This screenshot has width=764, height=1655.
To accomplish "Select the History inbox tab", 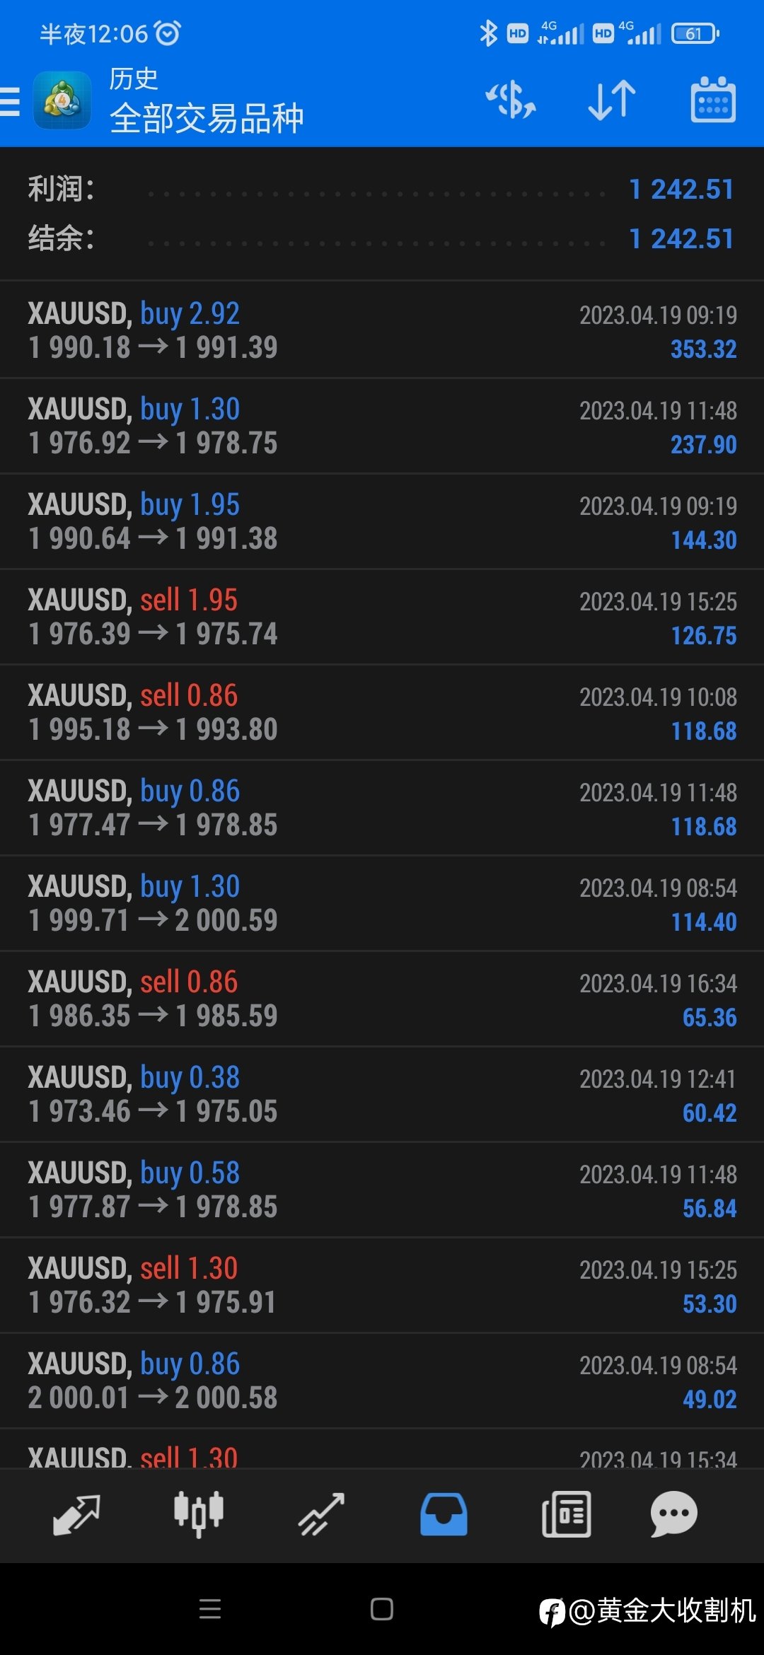I will point(444,1514).
